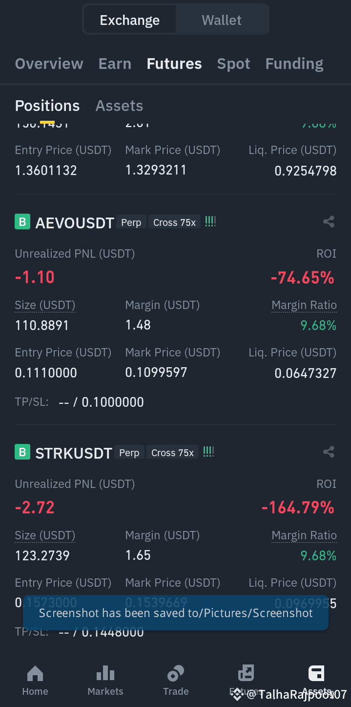Viewport: 351px width, 707px height.
Task: Open the Markets bar chart icon
Action: pos(105,673)
